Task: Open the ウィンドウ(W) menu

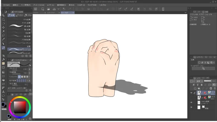Action: (x=92, y=5)
